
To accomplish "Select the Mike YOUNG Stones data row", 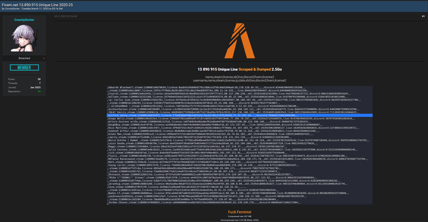I will click(x=212, y=178).
